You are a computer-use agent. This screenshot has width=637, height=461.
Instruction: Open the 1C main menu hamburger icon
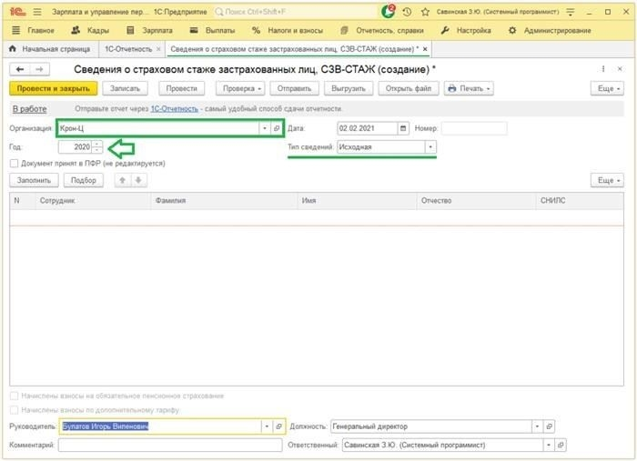pyautogui.click(x=37, y=12)
